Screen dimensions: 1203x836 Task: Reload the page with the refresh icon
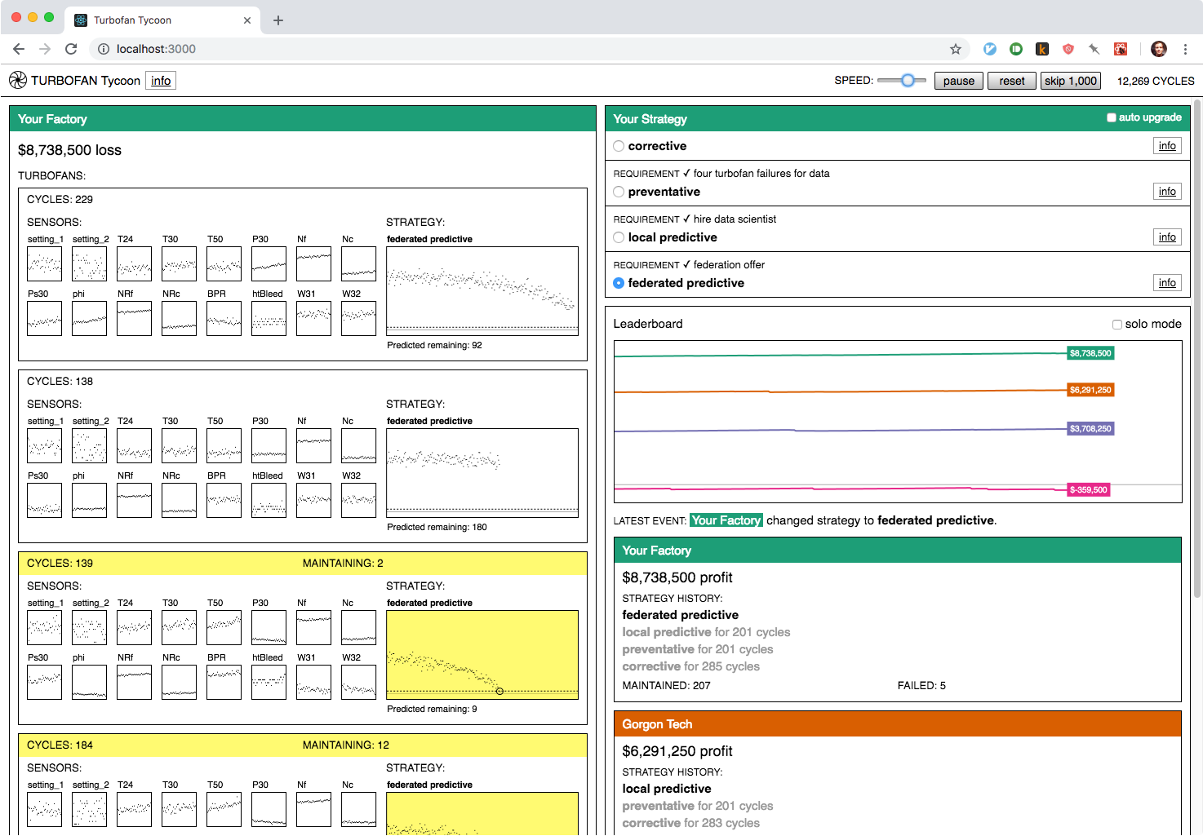pos(71,49)
